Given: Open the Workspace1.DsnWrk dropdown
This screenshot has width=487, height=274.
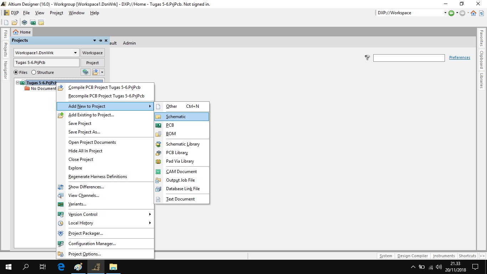Looking at the screenshot, I should [x=75, y=53].
